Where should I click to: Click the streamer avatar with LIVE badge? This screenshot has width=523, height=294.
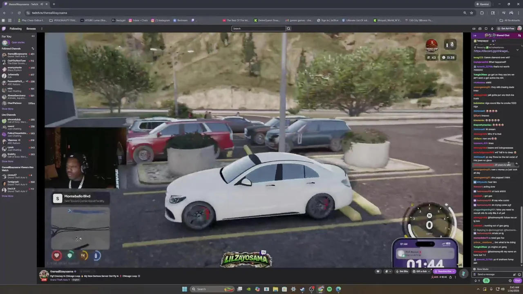pos(44,275)
